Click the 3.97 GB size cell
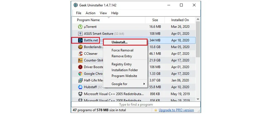272x114 pixels. [x=155, y=80]
